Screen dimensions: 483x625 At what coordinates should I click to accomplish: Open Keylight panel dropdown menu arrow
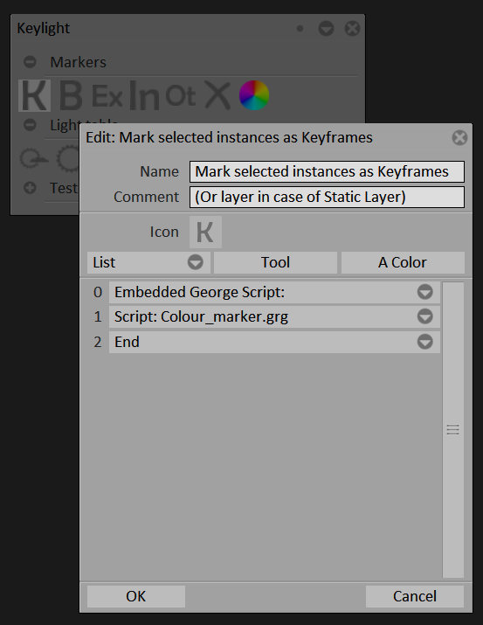tap(326, 28)
